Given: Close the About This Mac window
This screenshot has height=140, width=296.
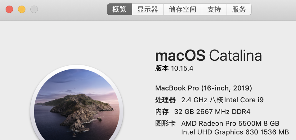Looking at the screenshot, I should coord(9,9).
